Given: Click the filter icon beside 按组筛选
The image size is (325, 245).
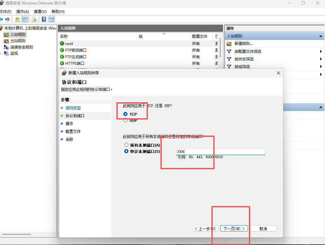Looking at the screenshot, I should tap(229, 67).
